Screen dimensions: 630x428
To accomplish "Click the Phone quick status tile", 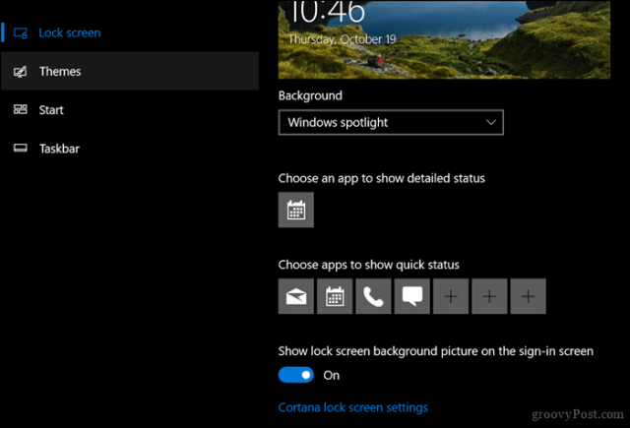I will (x=373, y=296).
